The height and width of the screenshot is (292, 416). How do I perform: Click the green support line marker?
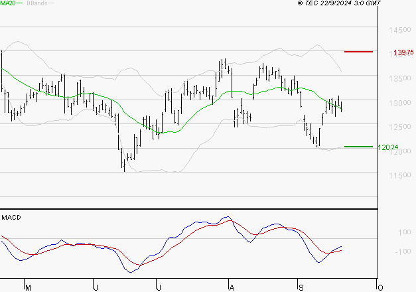[x=358, y=147]
